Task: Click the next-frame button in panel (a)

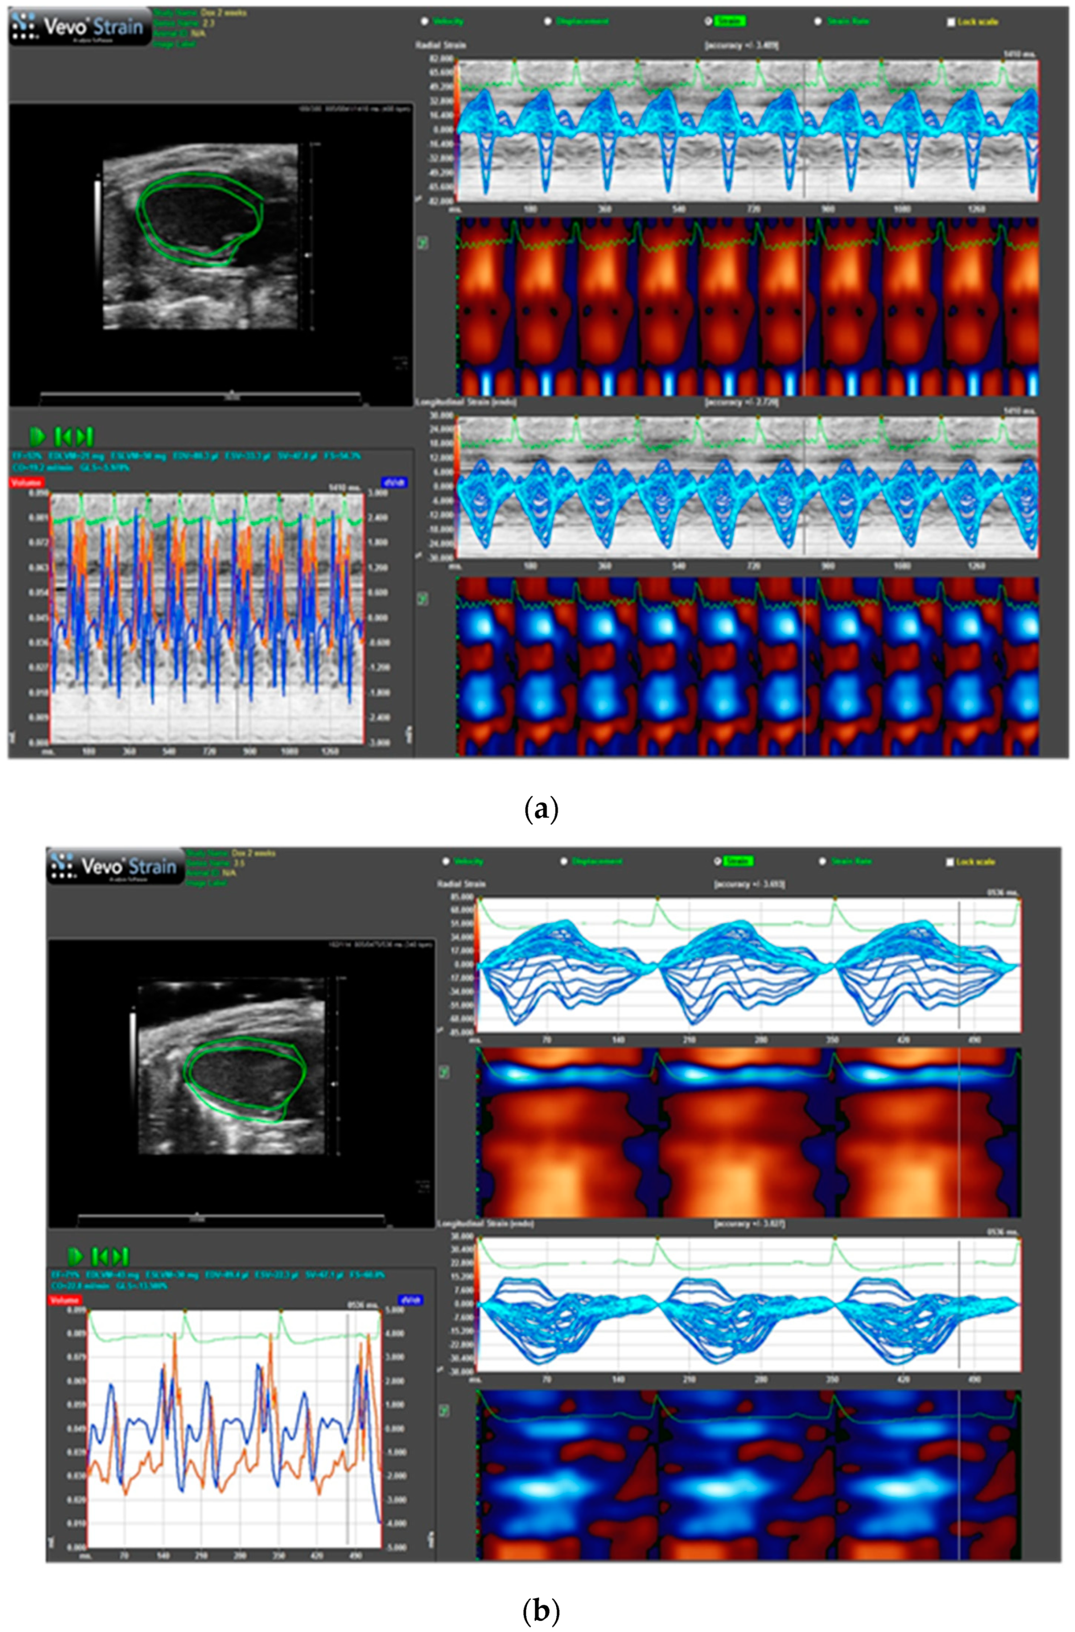Action: pos(85,436)
